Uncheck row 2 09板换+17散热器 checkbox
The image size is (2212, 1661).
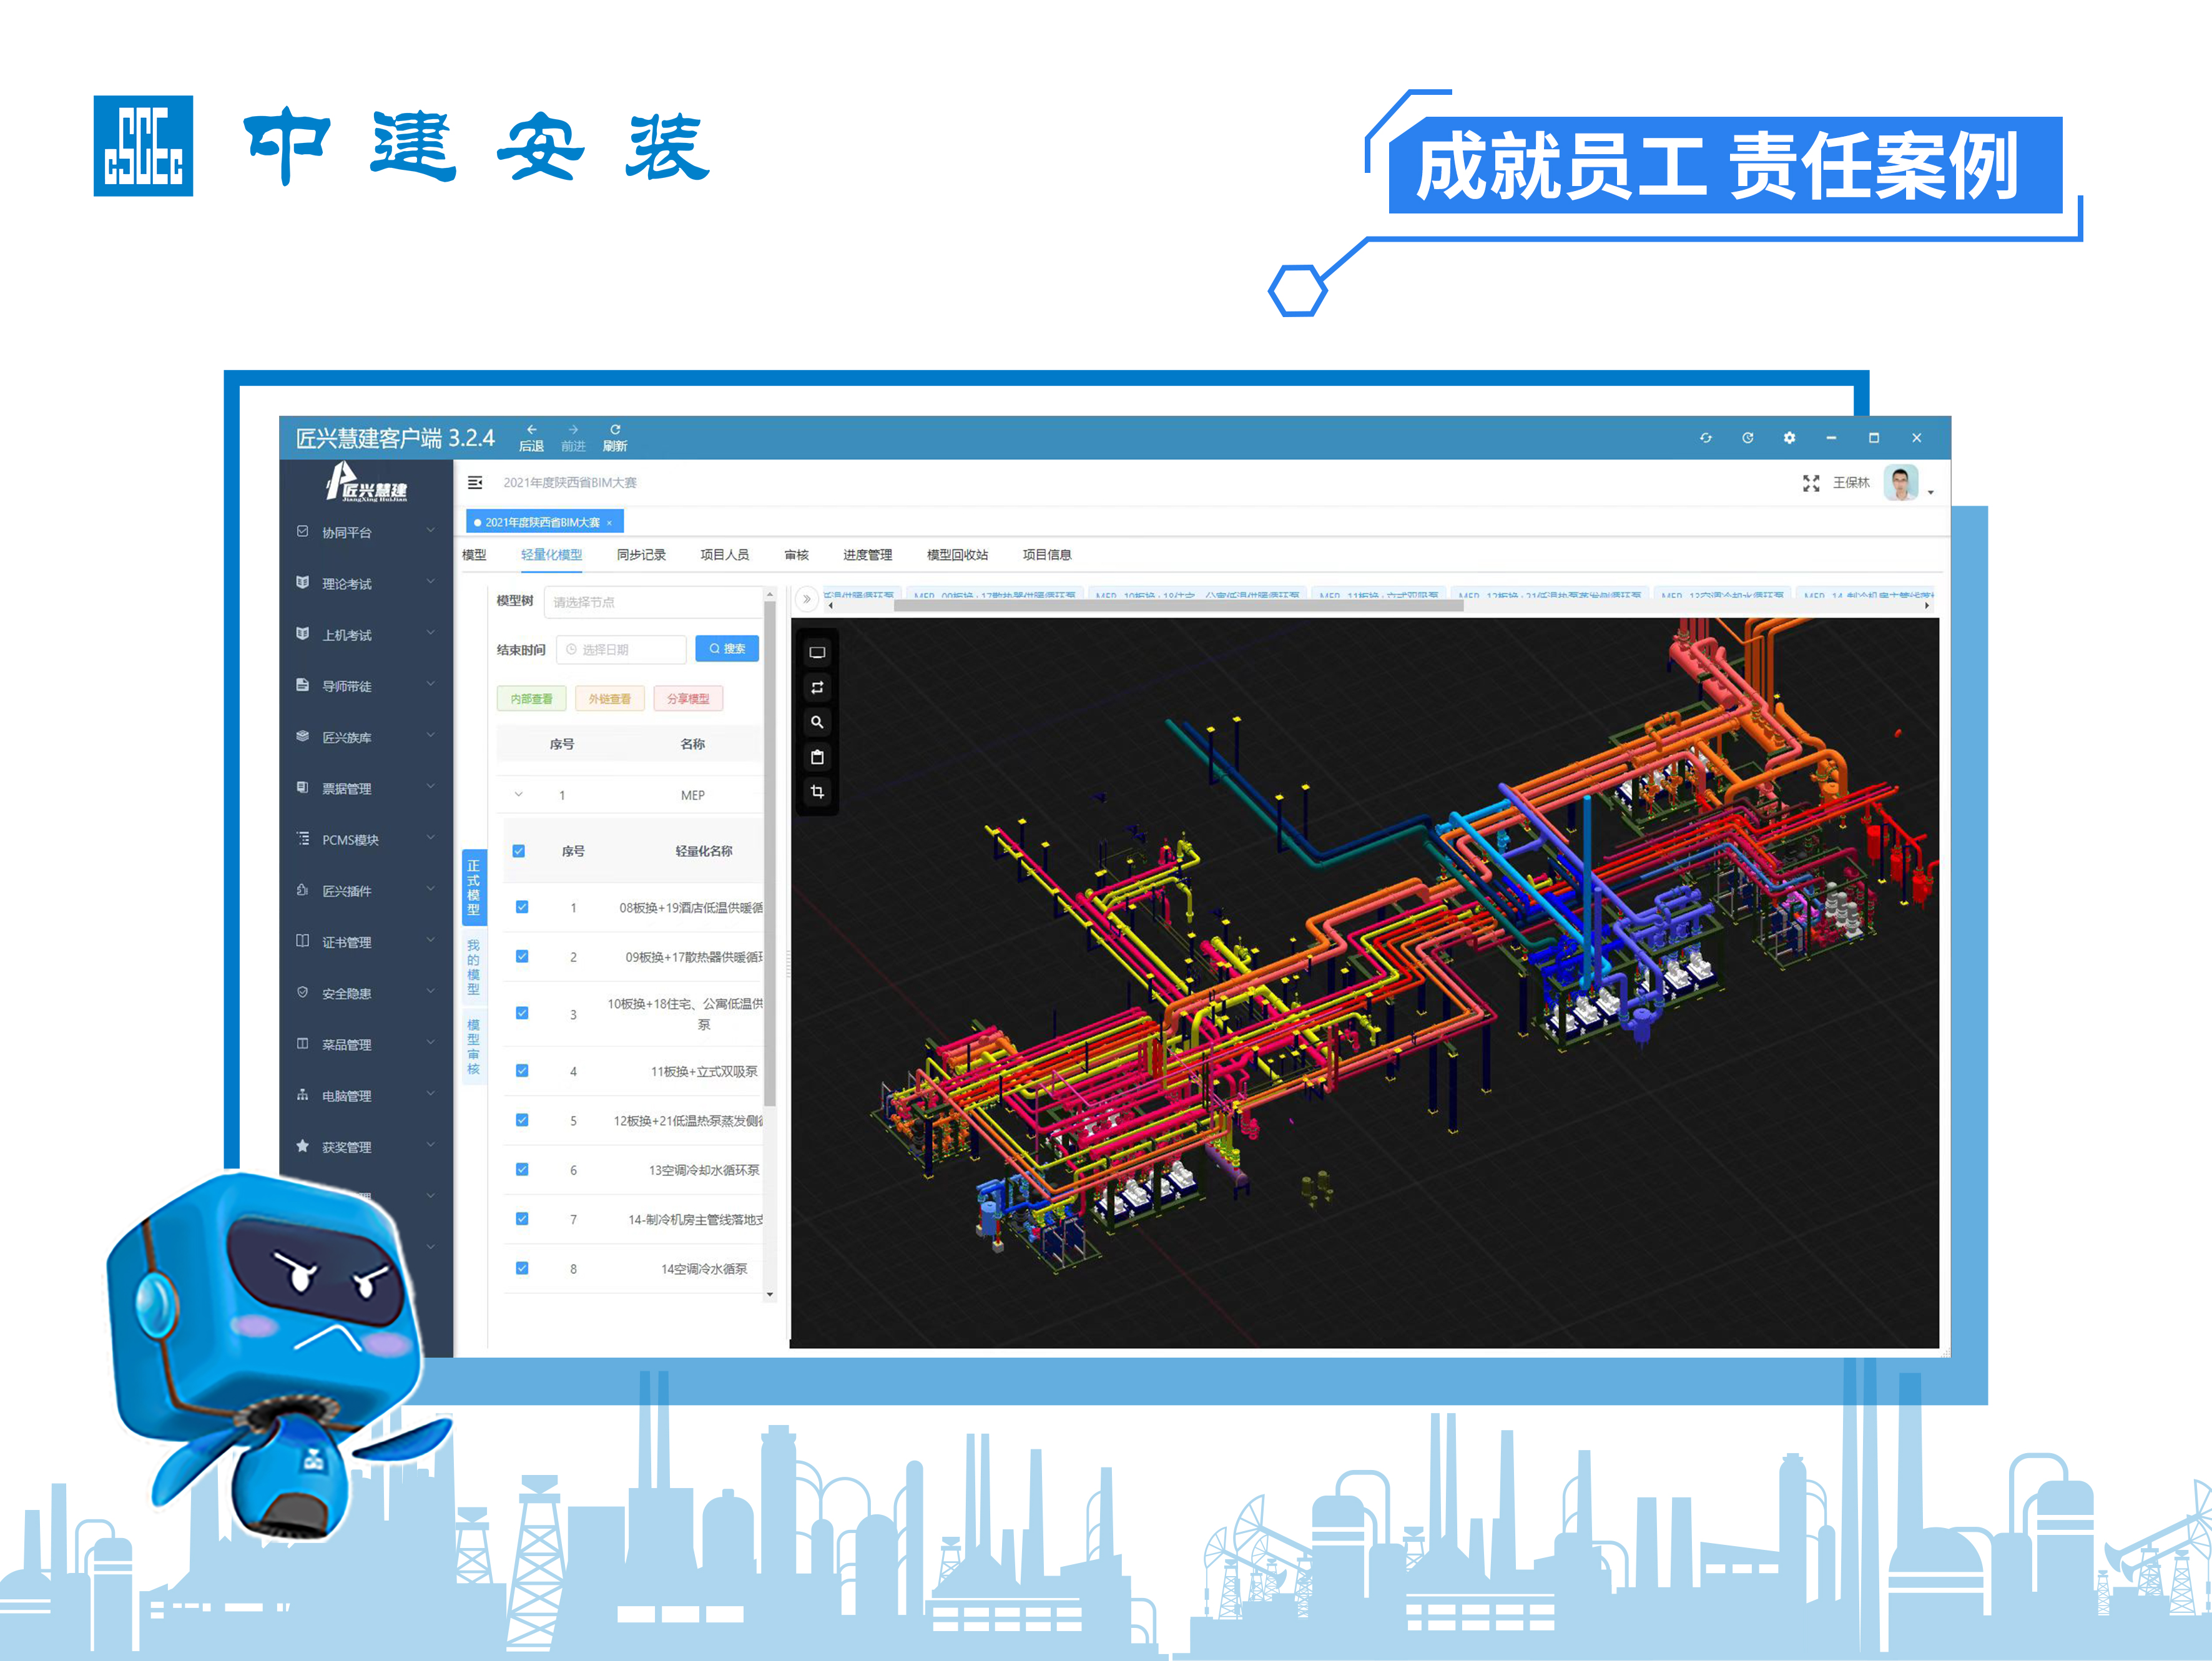pos(522,956)
